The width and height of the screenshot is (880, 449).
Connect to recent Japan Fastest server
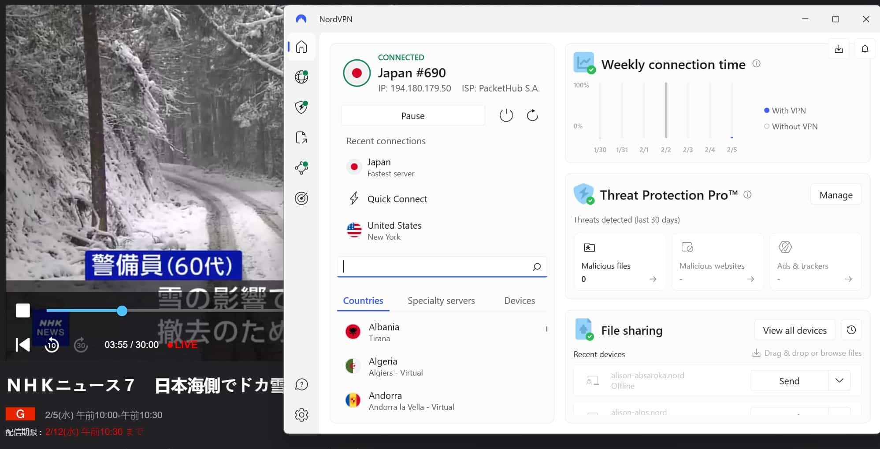click(x=442, y=168)
